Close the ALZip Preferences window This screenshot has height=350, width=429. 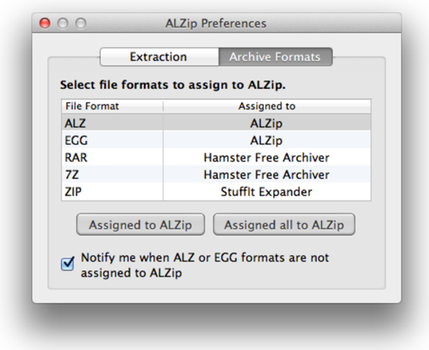(45, 23)
